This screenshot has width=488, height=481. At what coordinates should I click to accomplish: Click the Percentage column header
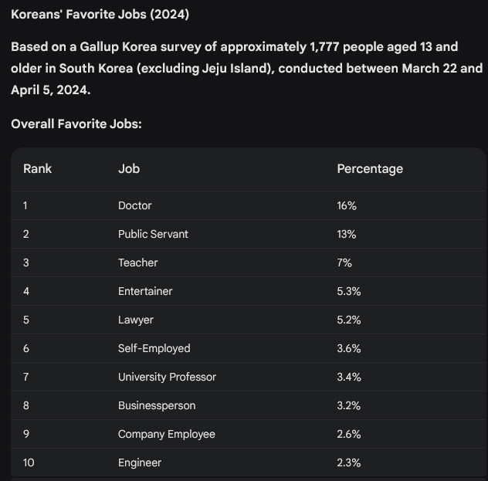pyautogui.click(x=370, y=169)
